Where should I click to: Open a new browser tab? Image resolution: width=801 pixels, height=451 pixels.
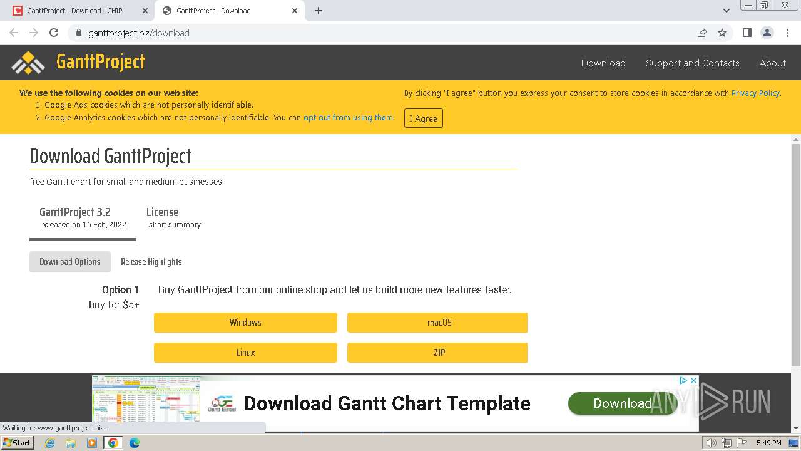click(x=319, y=11)
